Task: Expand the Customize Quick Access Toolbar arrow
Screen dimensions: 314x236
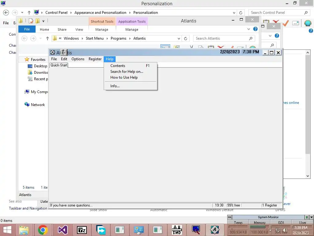Action: pyautogui.click(x=43, y=21)
